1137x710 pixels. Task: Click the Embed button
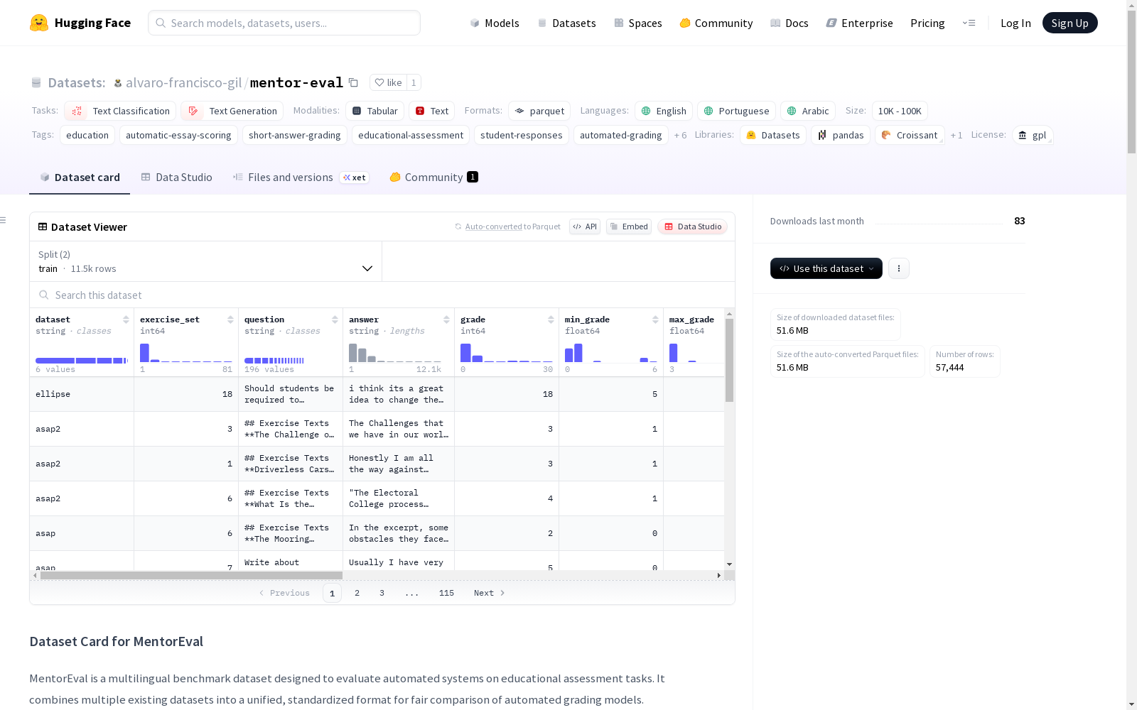click(x=629, y=226)
